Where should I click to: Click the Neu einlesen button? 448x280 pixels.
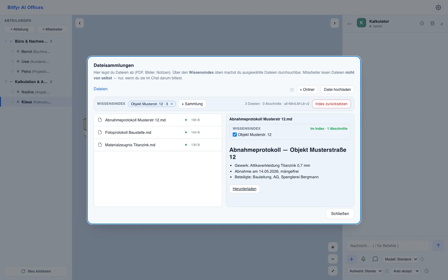point(36,271)
